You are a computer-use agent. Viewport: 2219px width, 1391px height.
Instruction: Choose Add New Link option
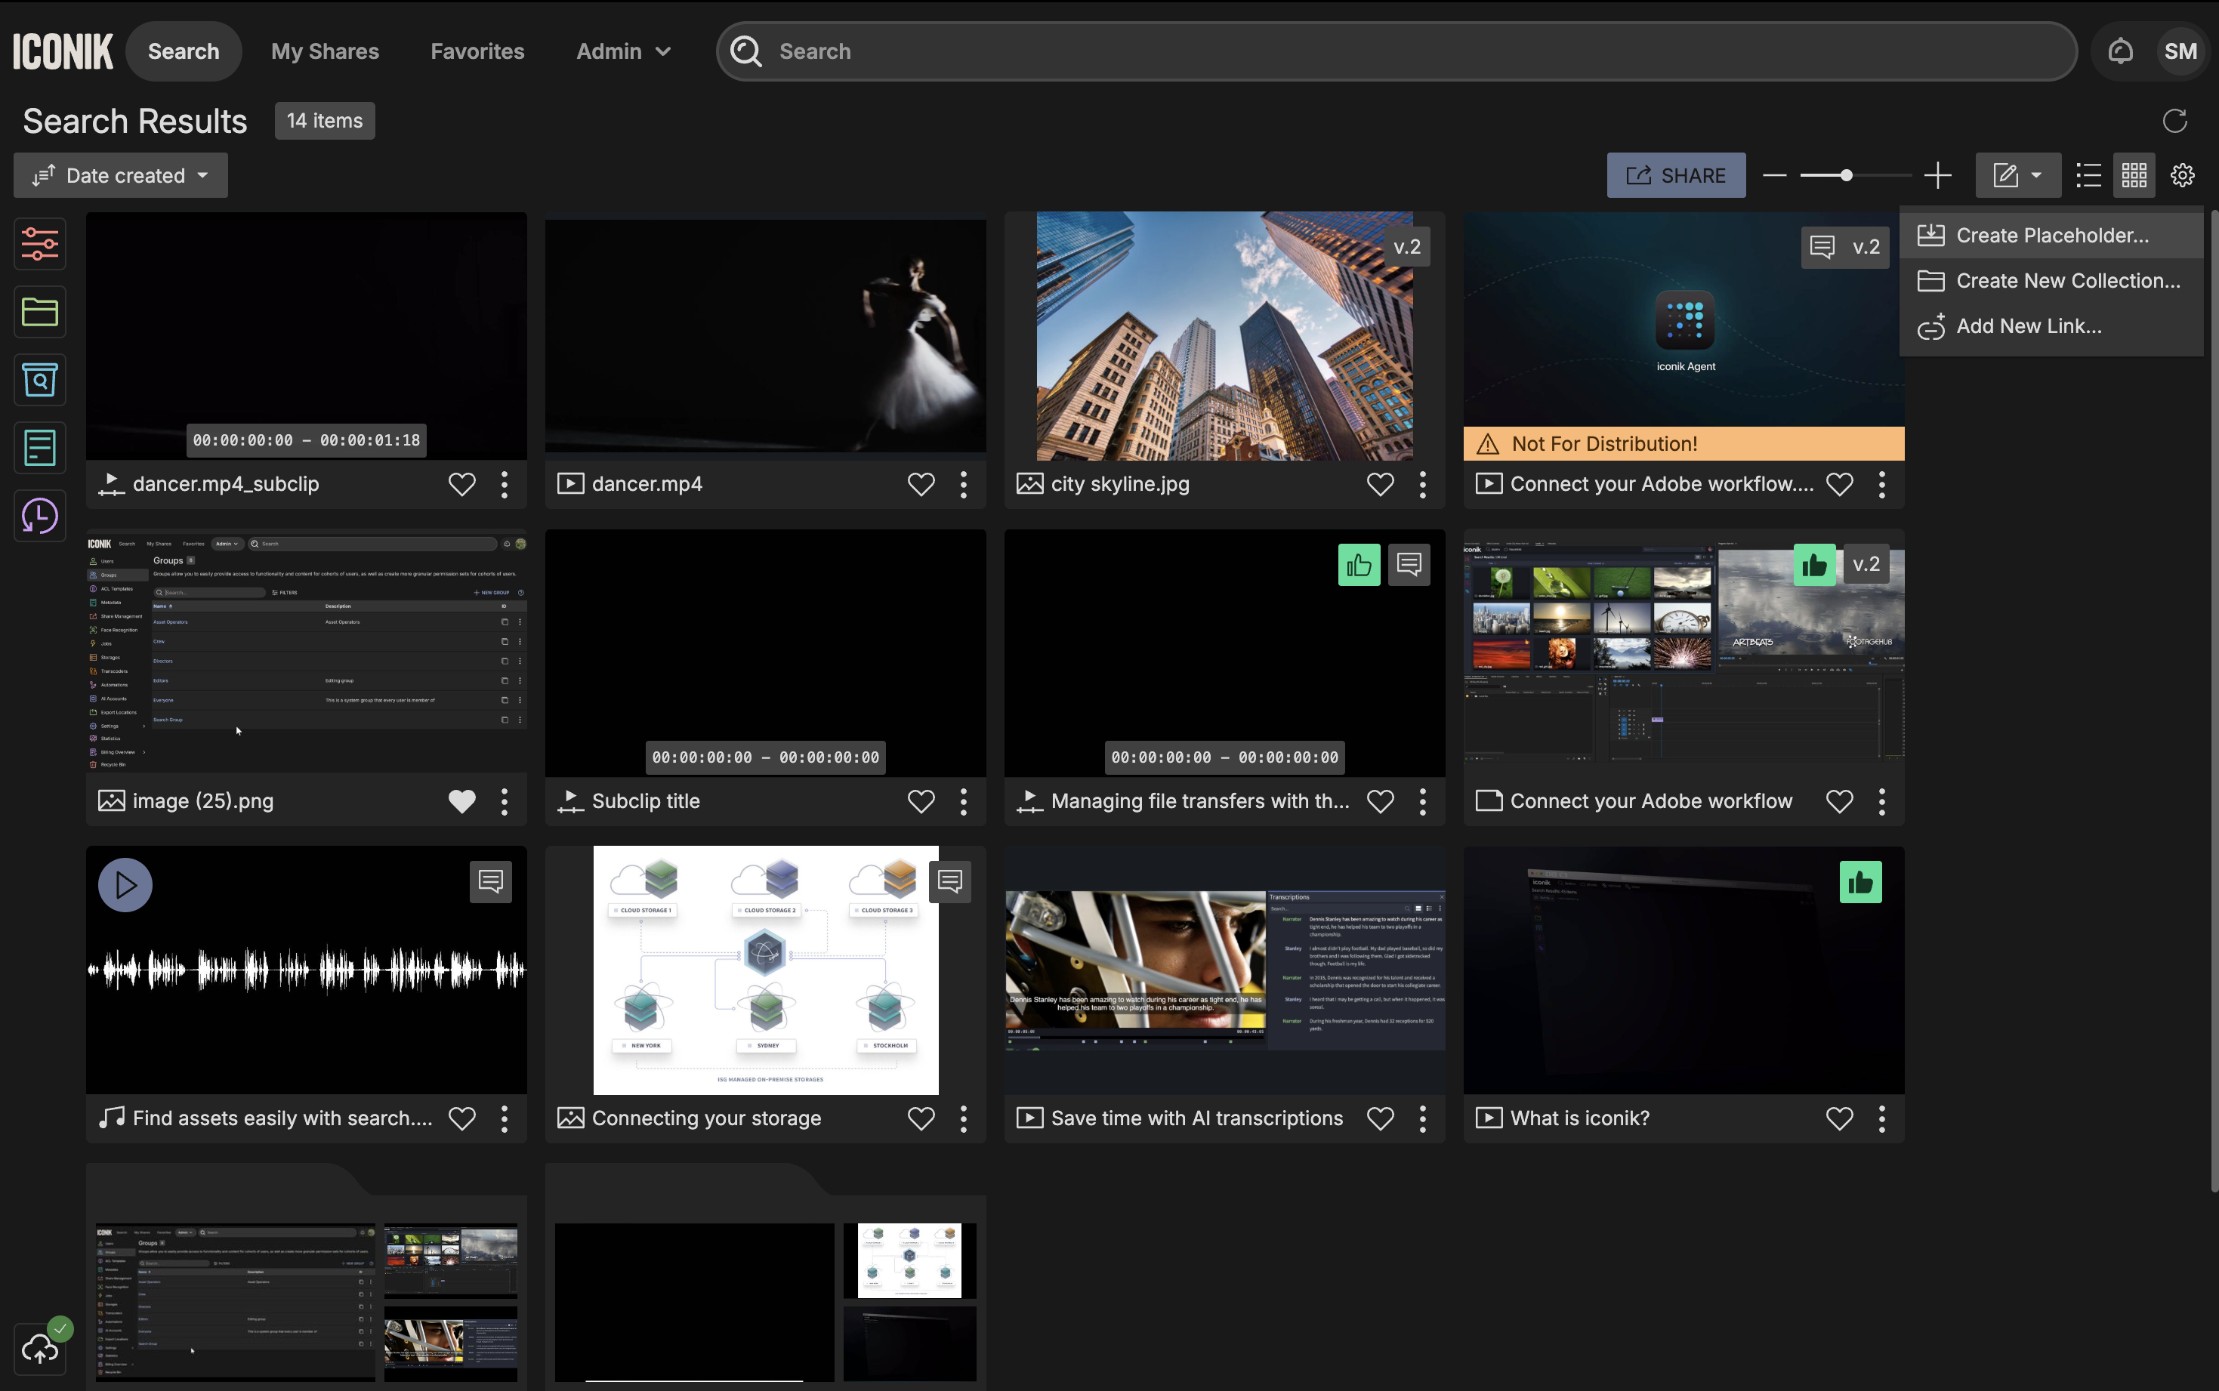(x=2028, y=325)
